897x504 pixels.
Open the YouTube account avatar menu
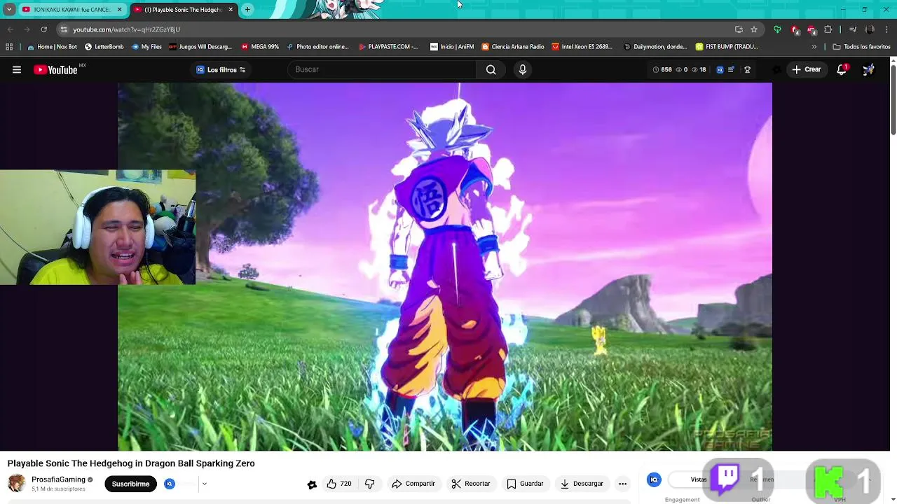tap(868, 69)
